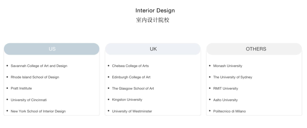
Task: Open Rhode Island School of Design
Action: [x=35, y=77]
